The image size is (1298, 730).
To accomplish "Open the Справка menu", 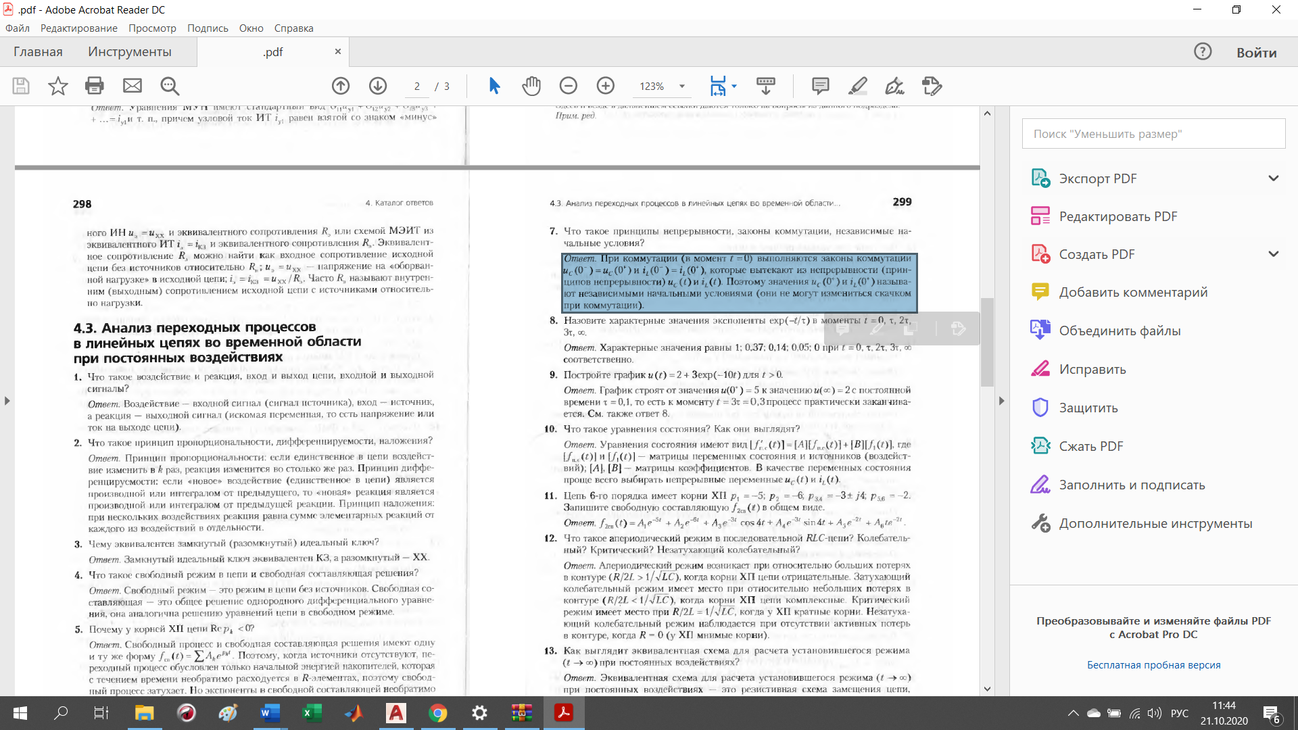I will pos(294,28).
